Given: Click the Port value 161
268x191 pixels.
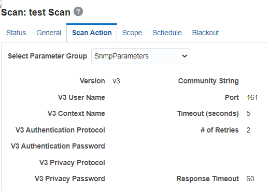Looking at the screenshot, I should (252, 97).
